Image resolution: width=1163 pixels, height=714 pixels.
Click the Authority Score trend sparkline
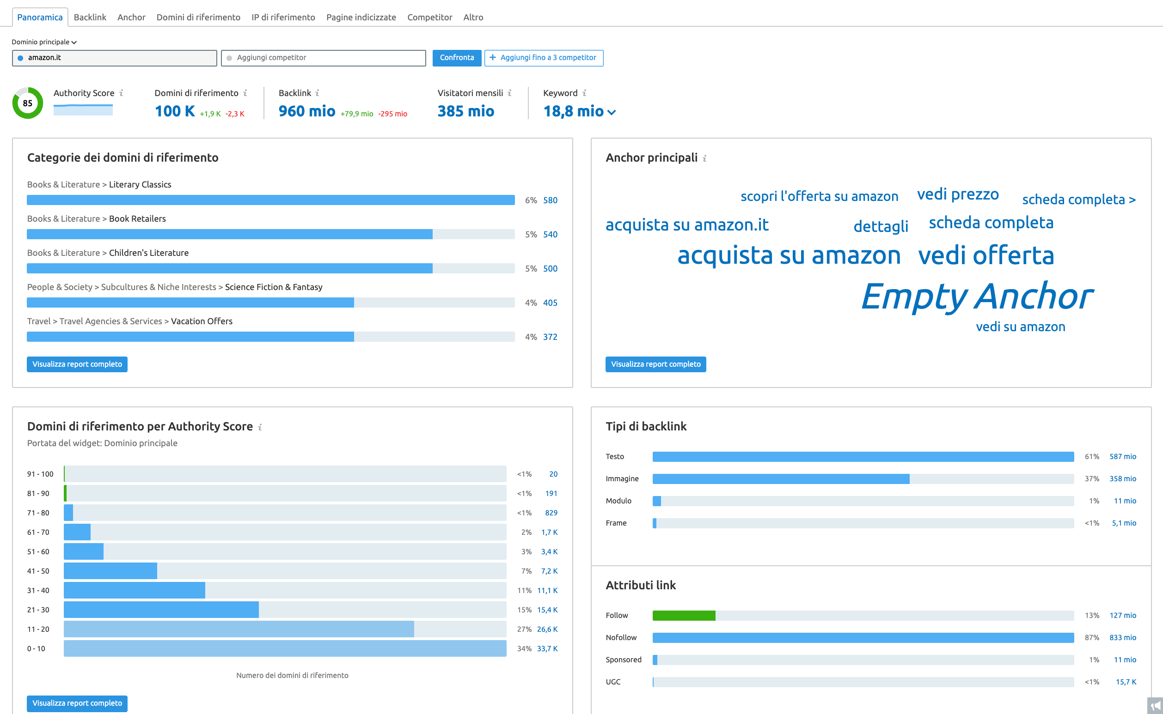pos(83,110)
